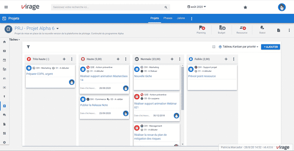Click the search magnifier icon
The width and height of the screenshot is (294, 151).
pos(166,7)
